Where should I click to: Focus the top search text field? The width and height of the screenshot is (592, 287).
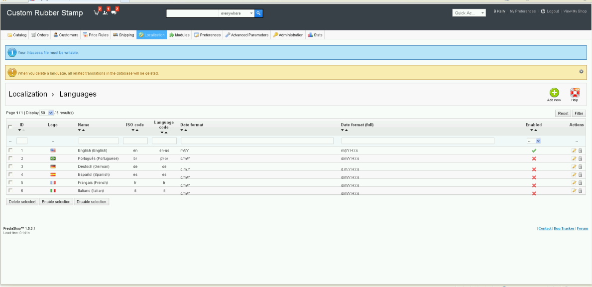point(192,13)
